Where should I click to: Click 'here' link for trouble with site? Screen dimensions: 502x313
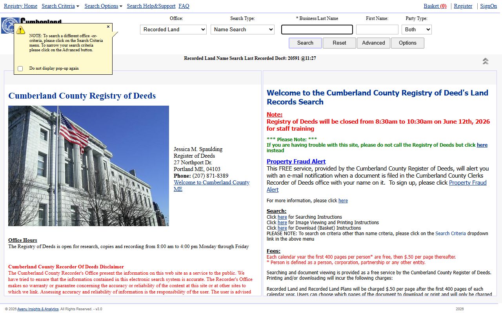pos(482,145)
